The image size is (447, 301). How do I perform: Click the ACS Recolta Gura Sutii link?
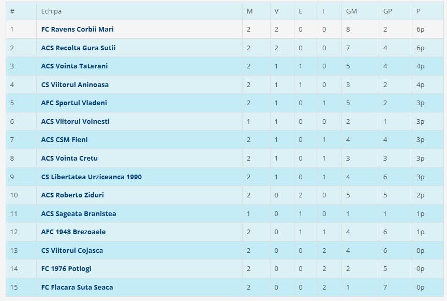[x=78, y=48]
